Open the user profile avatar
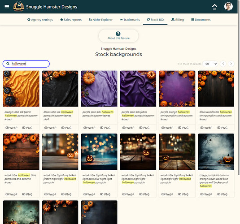Screen dimensions: 240x224 228,7
